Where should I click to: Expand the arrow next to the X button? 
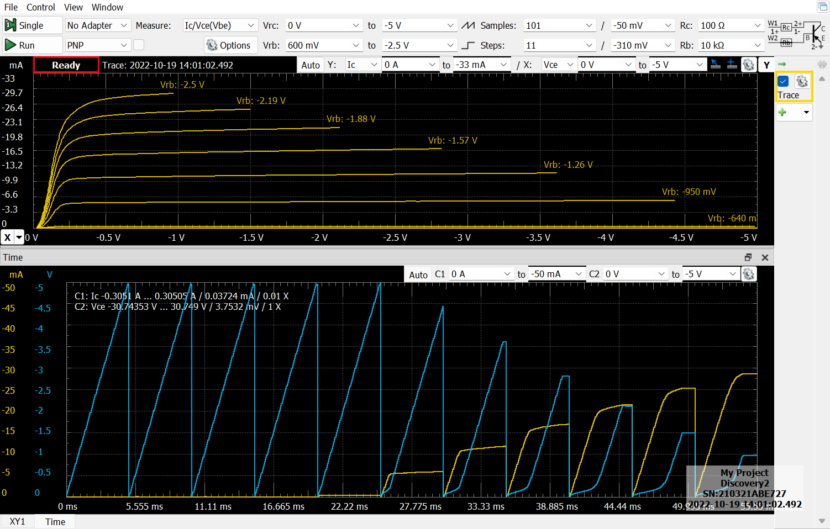pos(19,237)
